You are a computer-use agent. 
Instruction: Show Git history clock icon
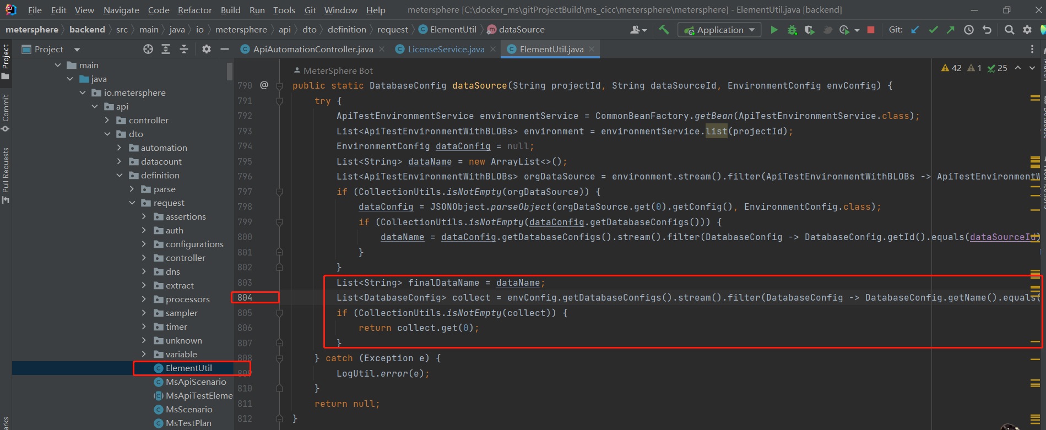(x=969, y=30)
